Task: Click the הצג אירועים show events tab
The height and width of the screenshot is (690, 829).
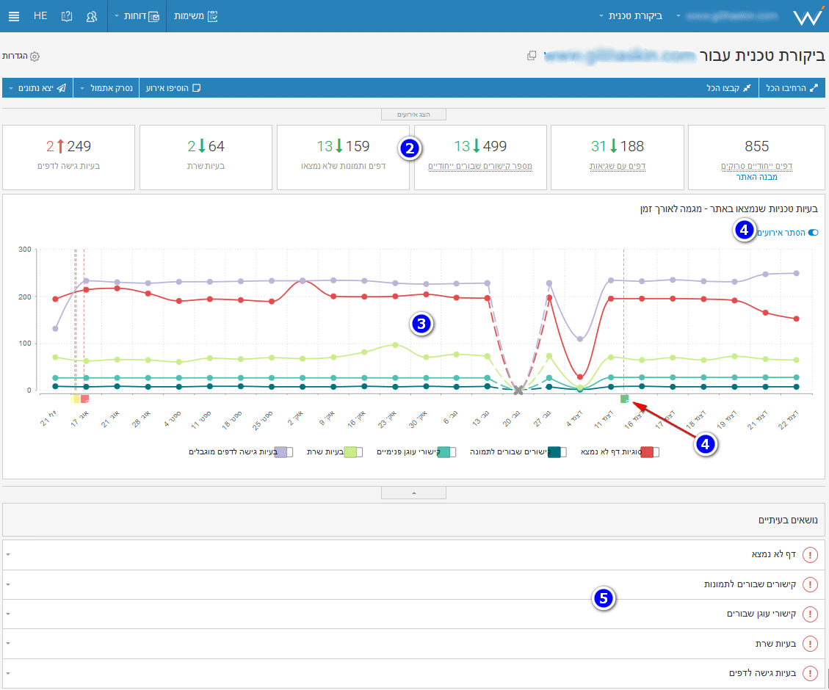Action: 414,115
